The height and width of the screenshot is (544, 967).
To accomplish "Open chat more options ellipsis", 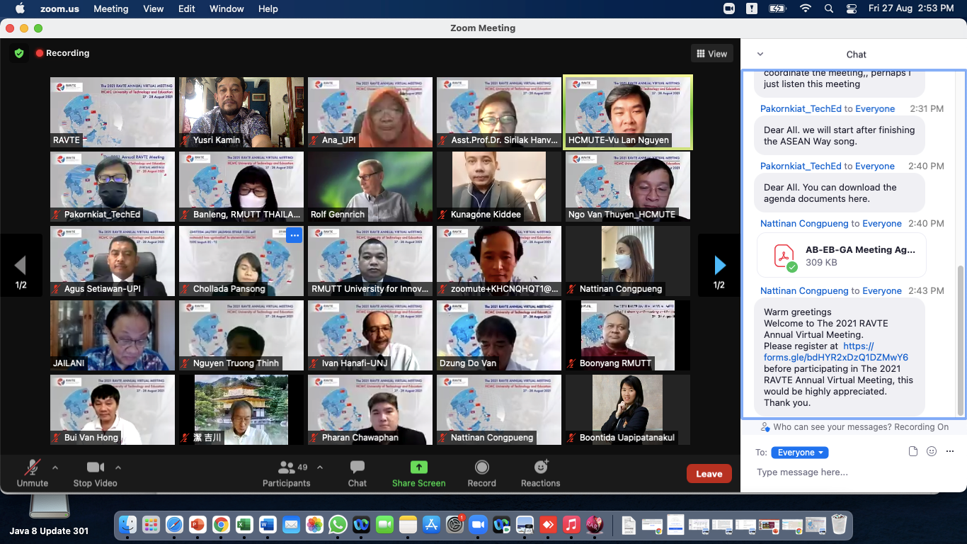I will [x=950, y=452].
